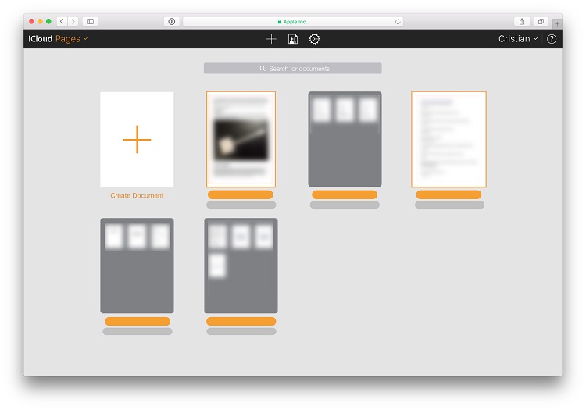586x410 pixels.
Task: Toggle the Safari sidebar button
Action: 90,21
